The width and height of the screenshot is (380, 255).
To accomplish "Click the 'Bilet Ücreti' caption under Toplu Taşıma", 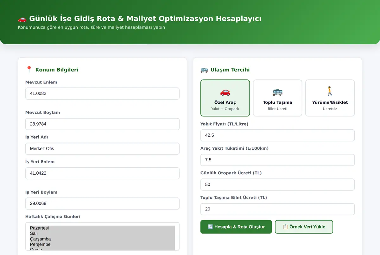I will (x=277, y=109).
